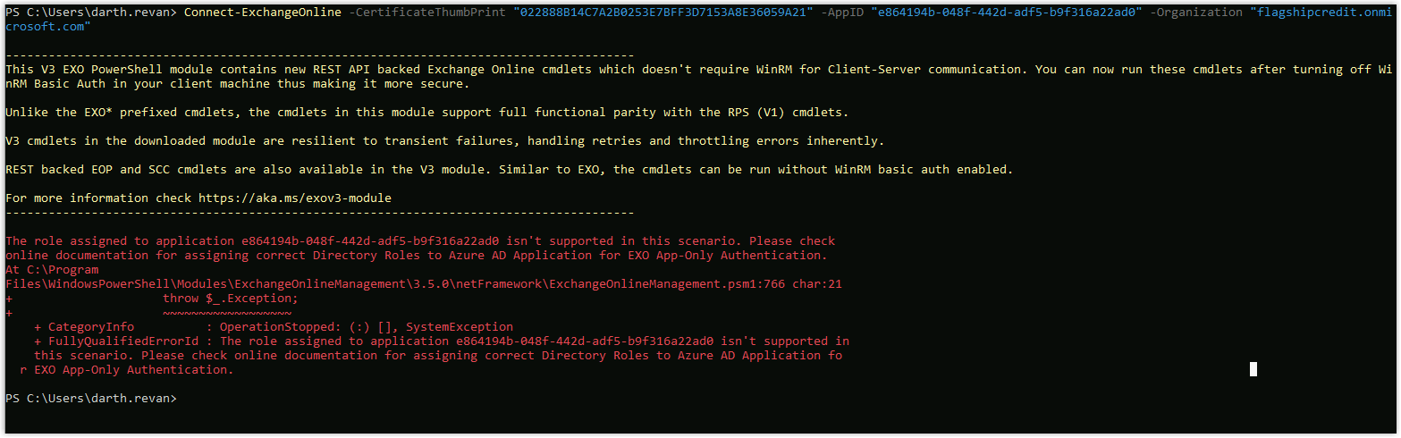1401x438 pixels.
Task: Click the "flagshipcredit.onmi organization value
Action: (1321, 12)
